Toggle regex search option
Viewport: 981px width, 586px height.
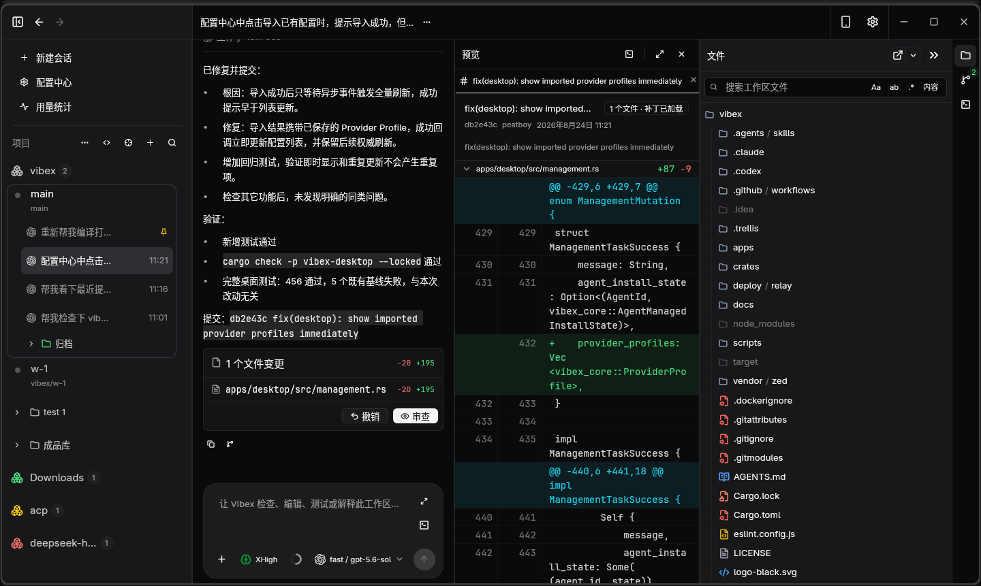click(x=912, y=87)
